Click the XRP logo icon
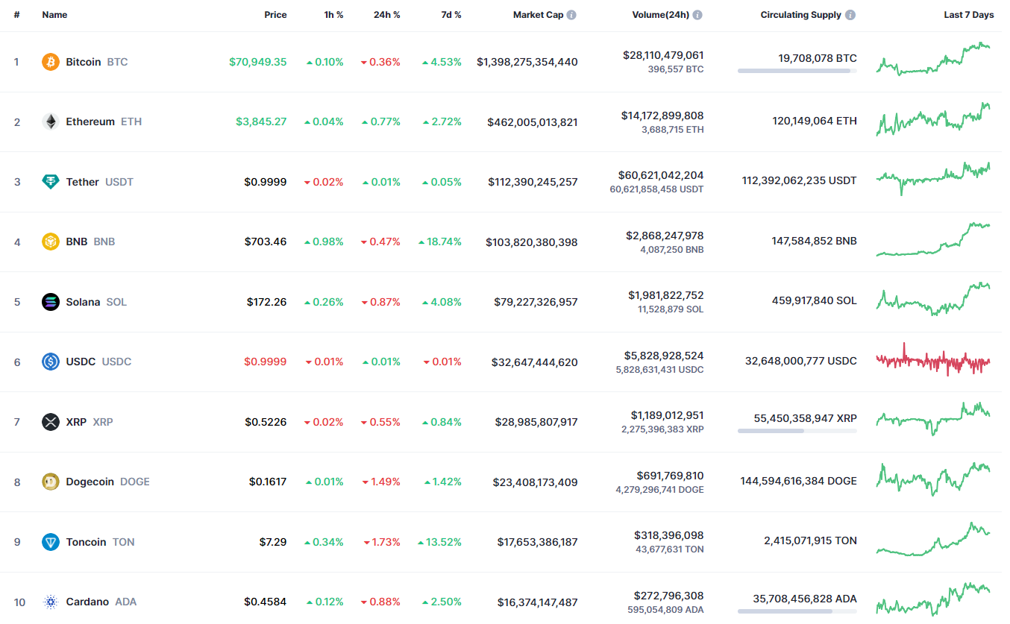The image size is (1010, 624). tap(51, 422)
